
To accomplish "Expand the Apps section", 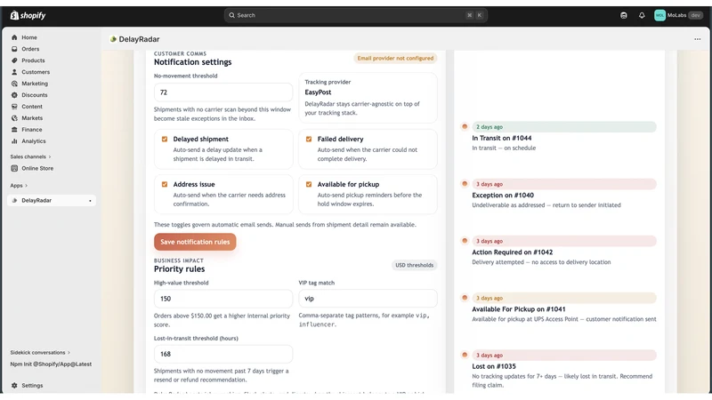I will [x=19, y=186].
